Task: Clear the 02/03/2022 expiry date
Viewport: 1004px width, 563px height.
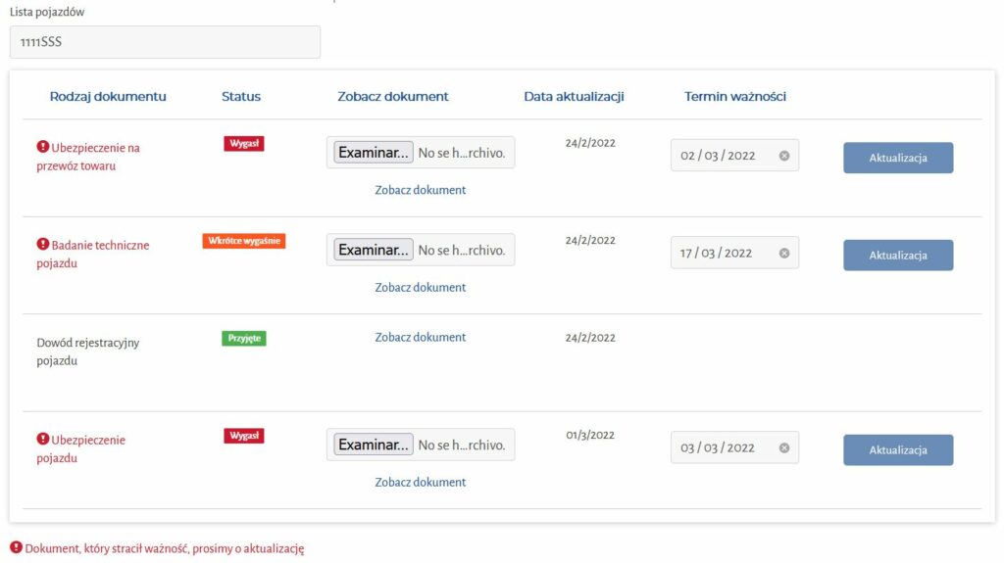Action: (783, 156)
